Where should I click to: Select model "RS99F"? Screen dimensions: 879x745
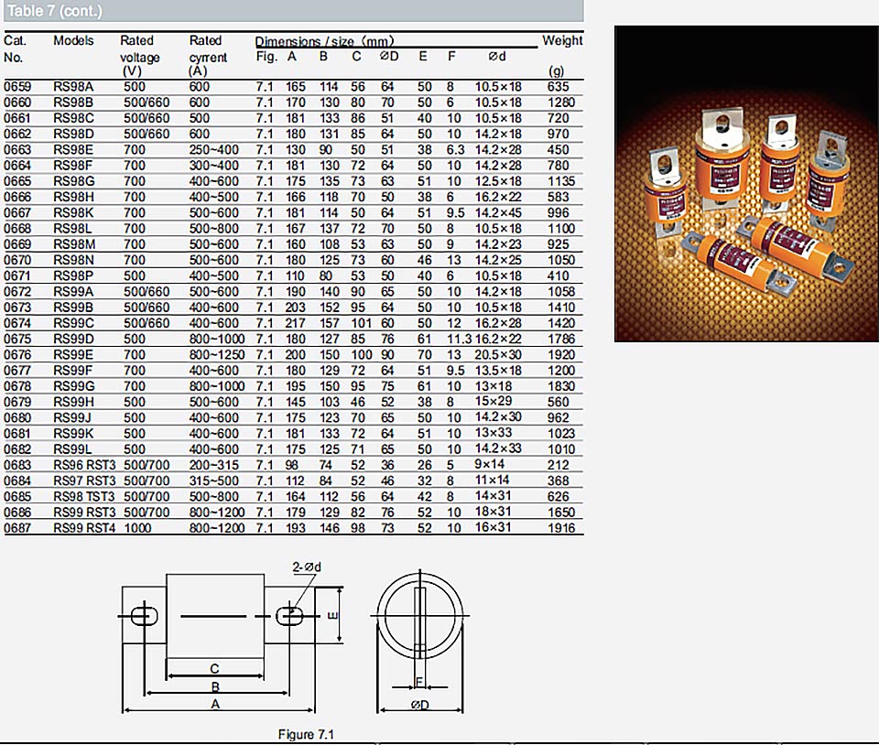[73, 371]
